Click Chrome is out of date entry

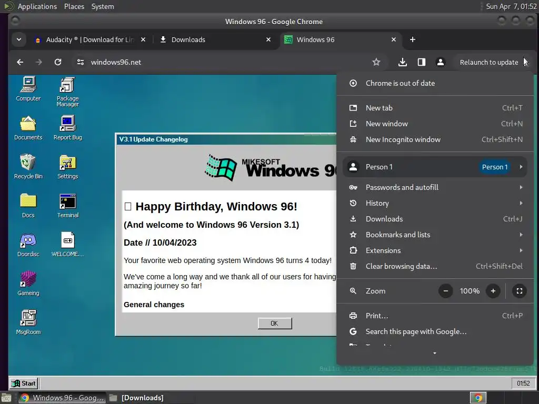tap(434, 83)
